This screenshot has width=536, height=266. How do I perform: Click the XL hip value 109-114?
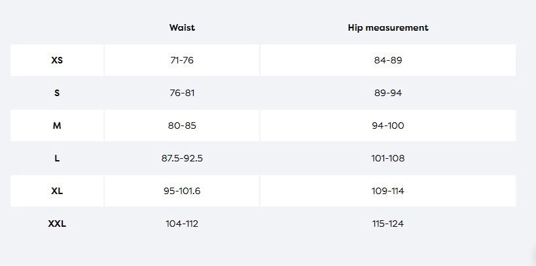click(x=388, y=191)
